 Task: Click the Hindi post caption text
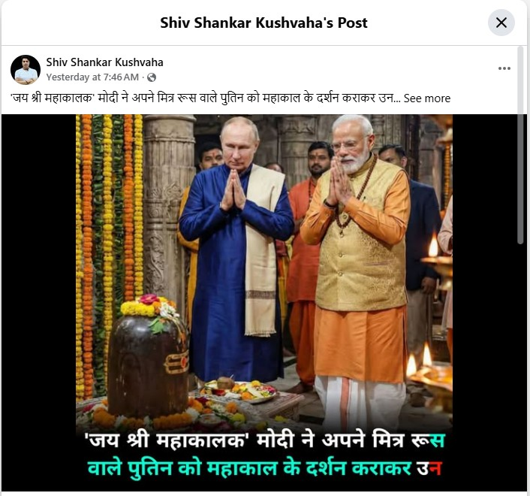[x=205, y=98]
